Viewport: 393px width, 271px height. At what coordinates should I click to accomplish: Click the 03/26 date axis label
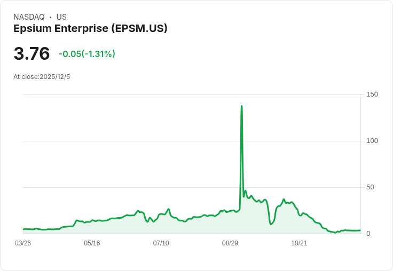pos(23,243)
